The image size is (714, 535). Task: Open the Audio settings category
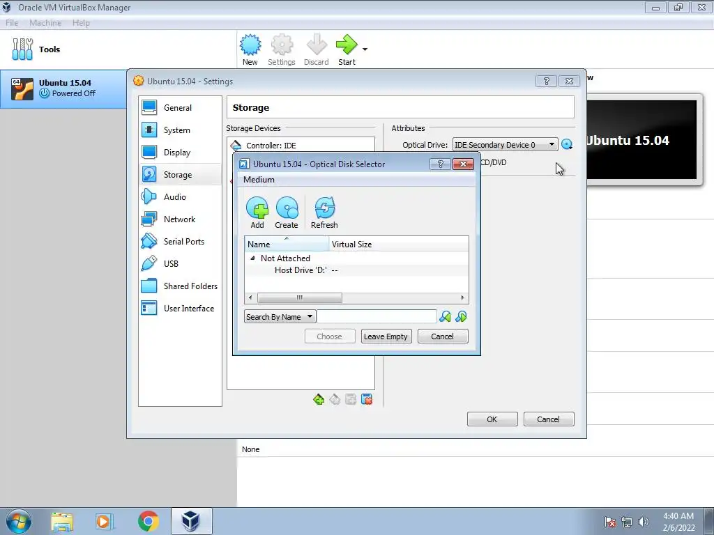click(181, 197)
